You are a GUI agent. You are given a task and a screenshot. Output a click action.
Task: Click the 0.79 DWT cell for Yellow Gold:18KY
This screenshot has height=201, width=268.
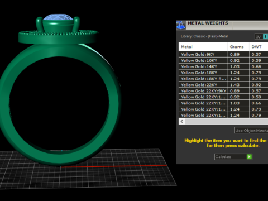coord(259,73)
